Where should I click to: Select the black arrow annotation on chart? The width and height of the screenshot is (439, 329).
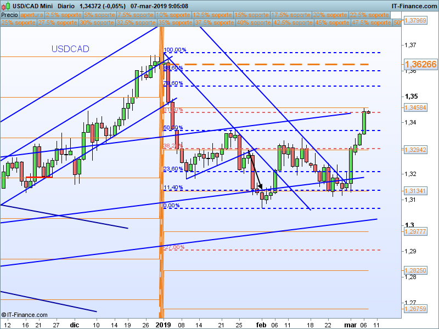(255, 170)
